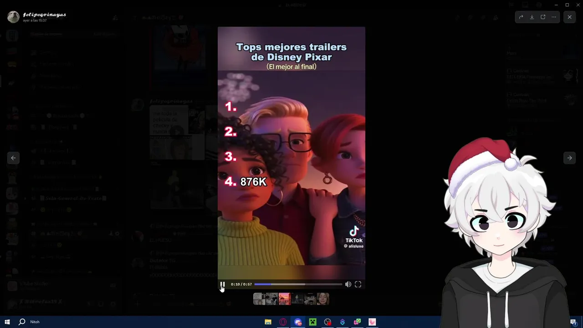The height and width of the screenshot is (328, 583).
Task: Select the dark standing-figure thumbnail
Action: [297, 299]
